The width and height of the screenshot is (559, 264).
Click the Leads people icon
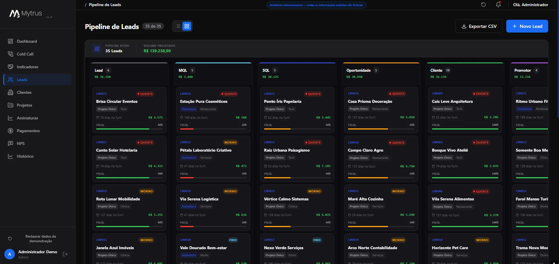(10, 80)
